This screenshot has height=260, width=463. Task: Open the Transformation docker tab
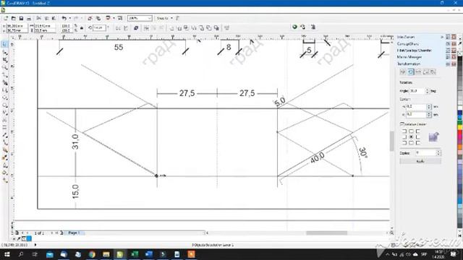point(408,64)
